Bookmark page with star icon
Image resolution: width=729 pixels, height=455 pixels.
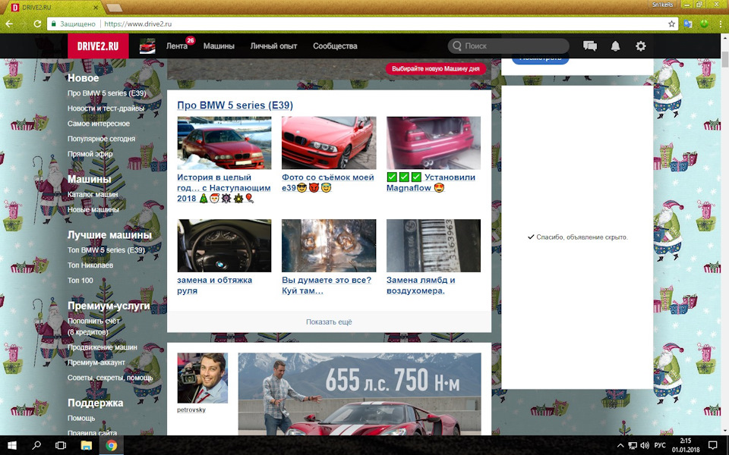pyautogui.click(x=671, y=24)
